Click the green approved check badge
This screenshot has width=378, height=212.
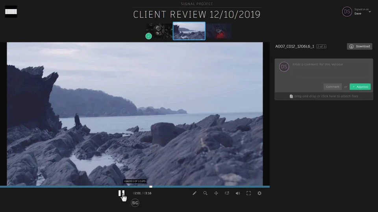tap(148, 36)
